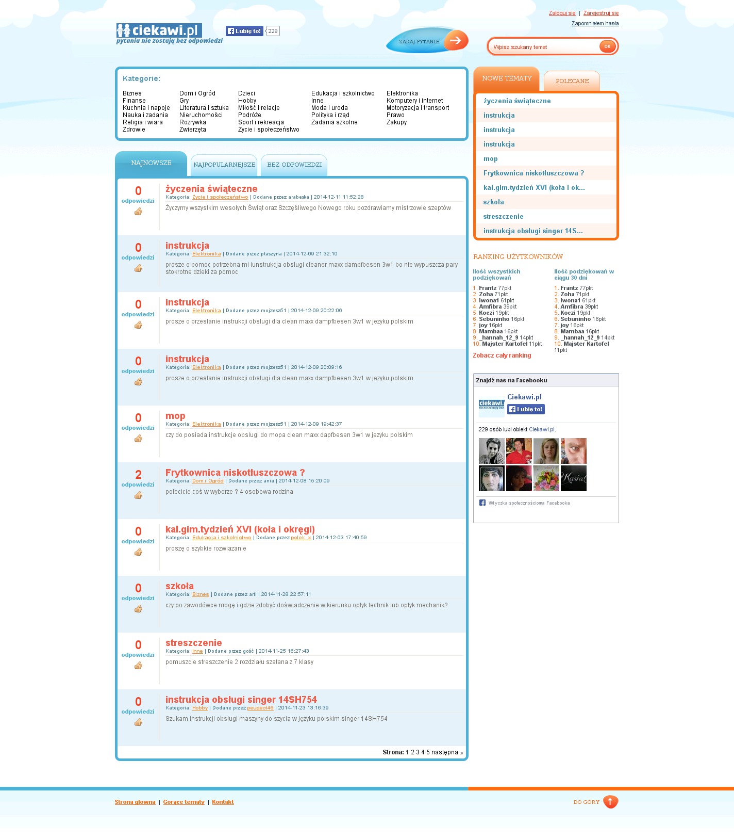Click the 'Ciekawi.pl' Facebook page title
Image resolution: width=734 pixels, height=840 pixels.
[x=524, y=397]
